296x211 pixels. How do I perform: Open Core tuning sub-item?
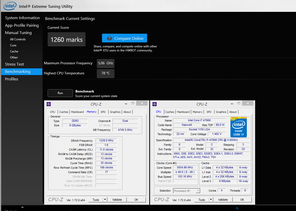pyautogui.click(x=13, y=45)
